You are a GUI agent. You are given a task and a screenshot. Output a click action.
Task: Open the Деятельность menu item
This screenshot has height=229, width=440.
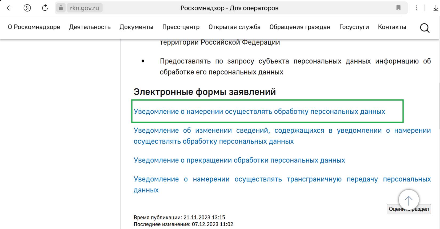click(x=90, y=27)
